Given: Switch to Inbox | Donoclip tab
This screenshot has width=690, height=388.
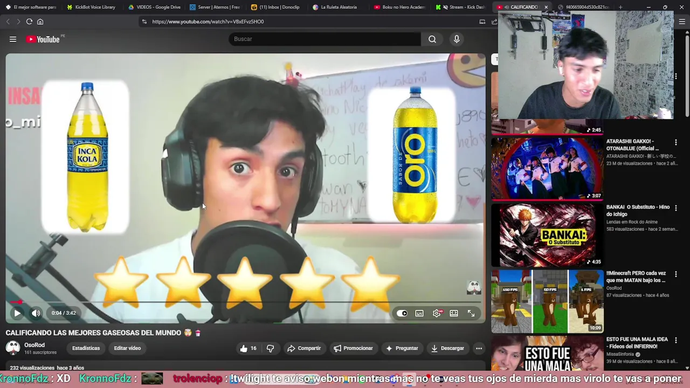Looking at the screenshot, I should [276, 7].
